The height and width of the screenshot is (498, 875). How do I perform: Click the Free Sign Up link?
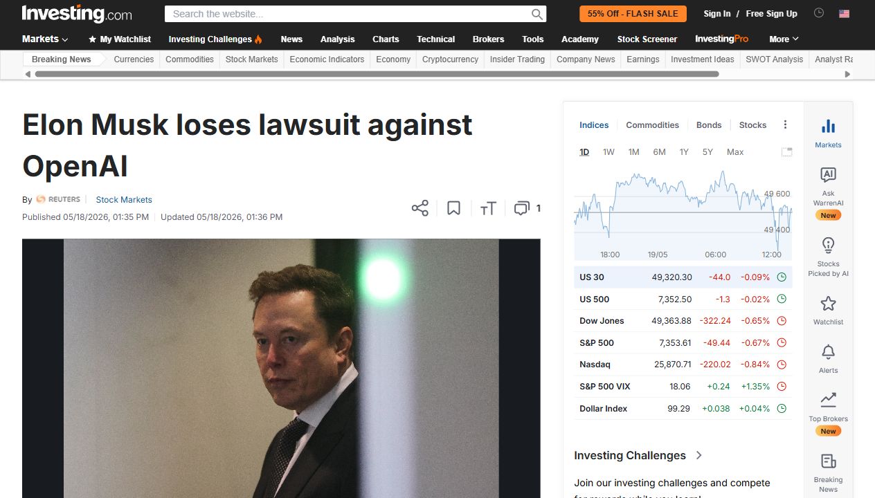772,14
